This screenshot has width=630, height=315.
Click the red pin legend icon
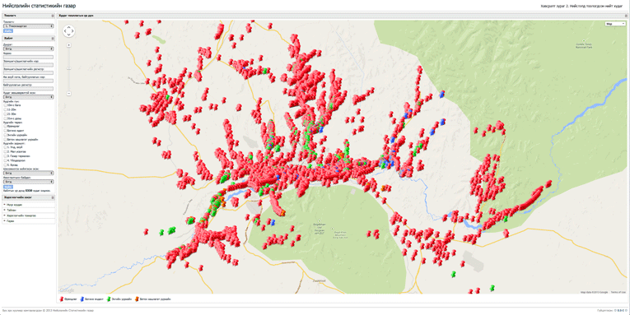[61, 299]
